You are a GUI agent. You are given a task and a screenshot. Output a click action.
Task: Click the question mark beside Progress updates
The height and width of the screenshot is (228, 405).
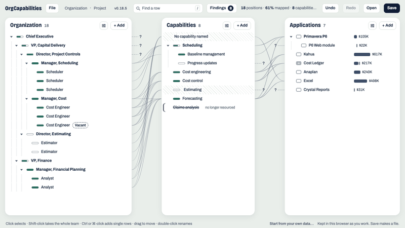click(263, 63)
